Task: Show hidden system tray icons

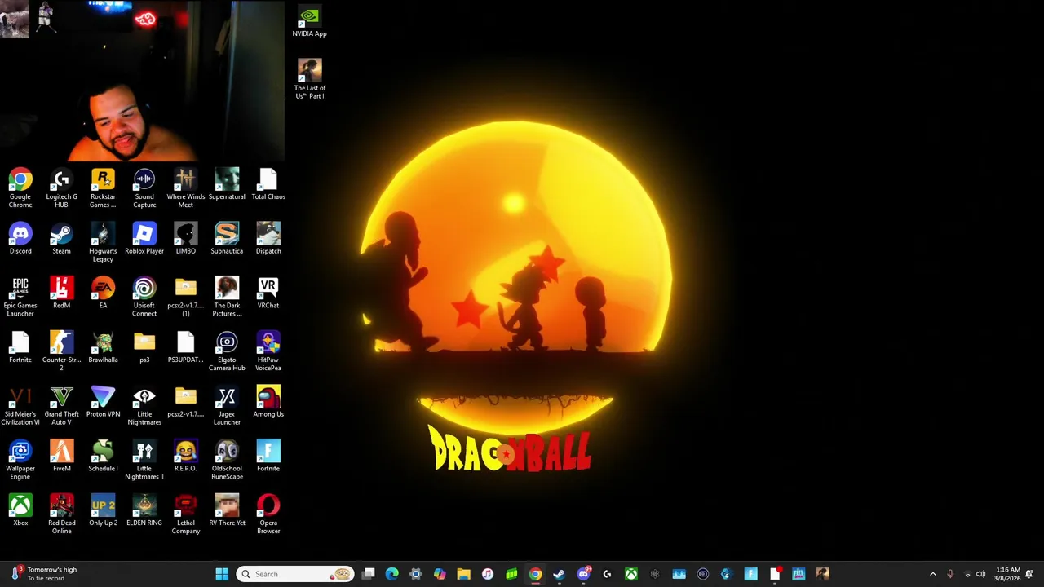Action: pos(933,574)
